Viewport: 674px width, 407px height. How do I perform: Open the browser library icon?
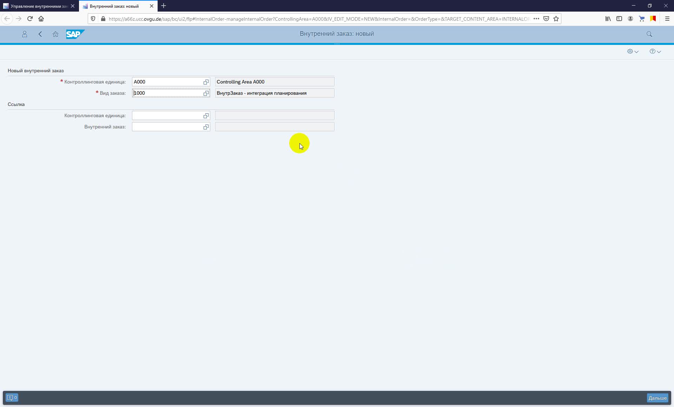608,19
